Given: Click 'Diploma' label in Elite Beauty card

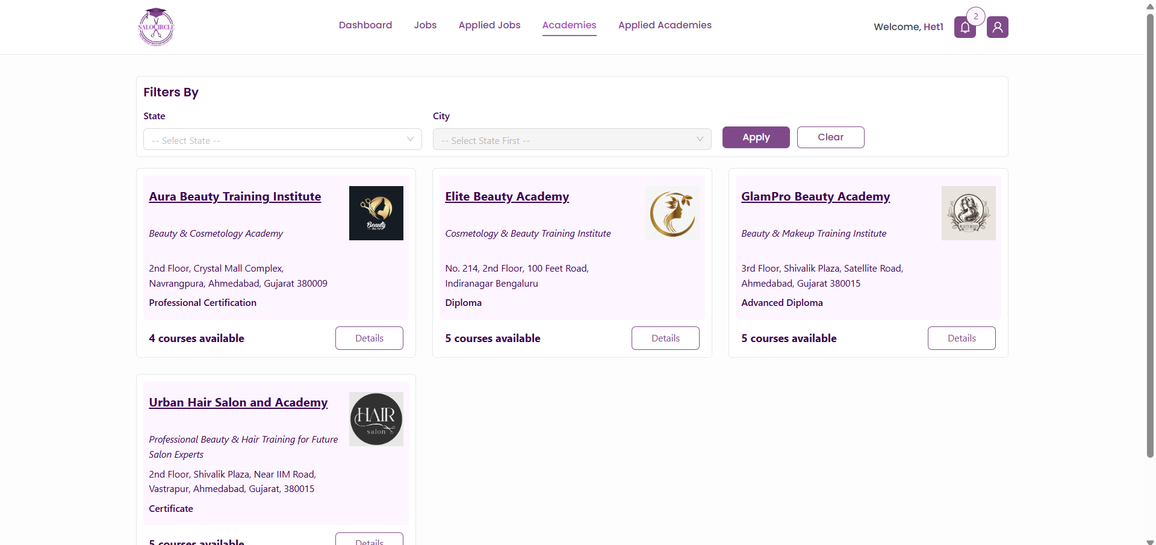Looking at the screenshot, I should [x=464, y=303].
